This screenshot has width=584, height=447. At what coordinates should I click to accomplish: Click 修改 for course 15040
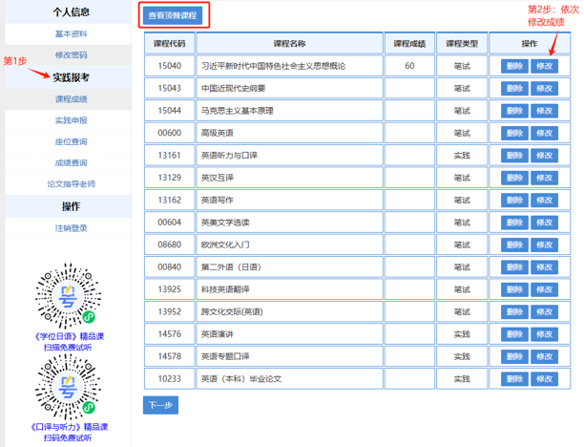click(544, 66)
